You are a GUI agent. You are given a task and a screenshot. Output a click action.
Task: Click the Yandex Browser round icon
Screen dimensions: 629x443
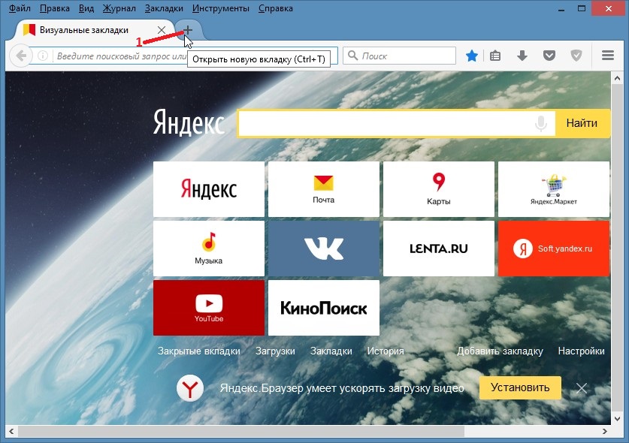(190, 388)
